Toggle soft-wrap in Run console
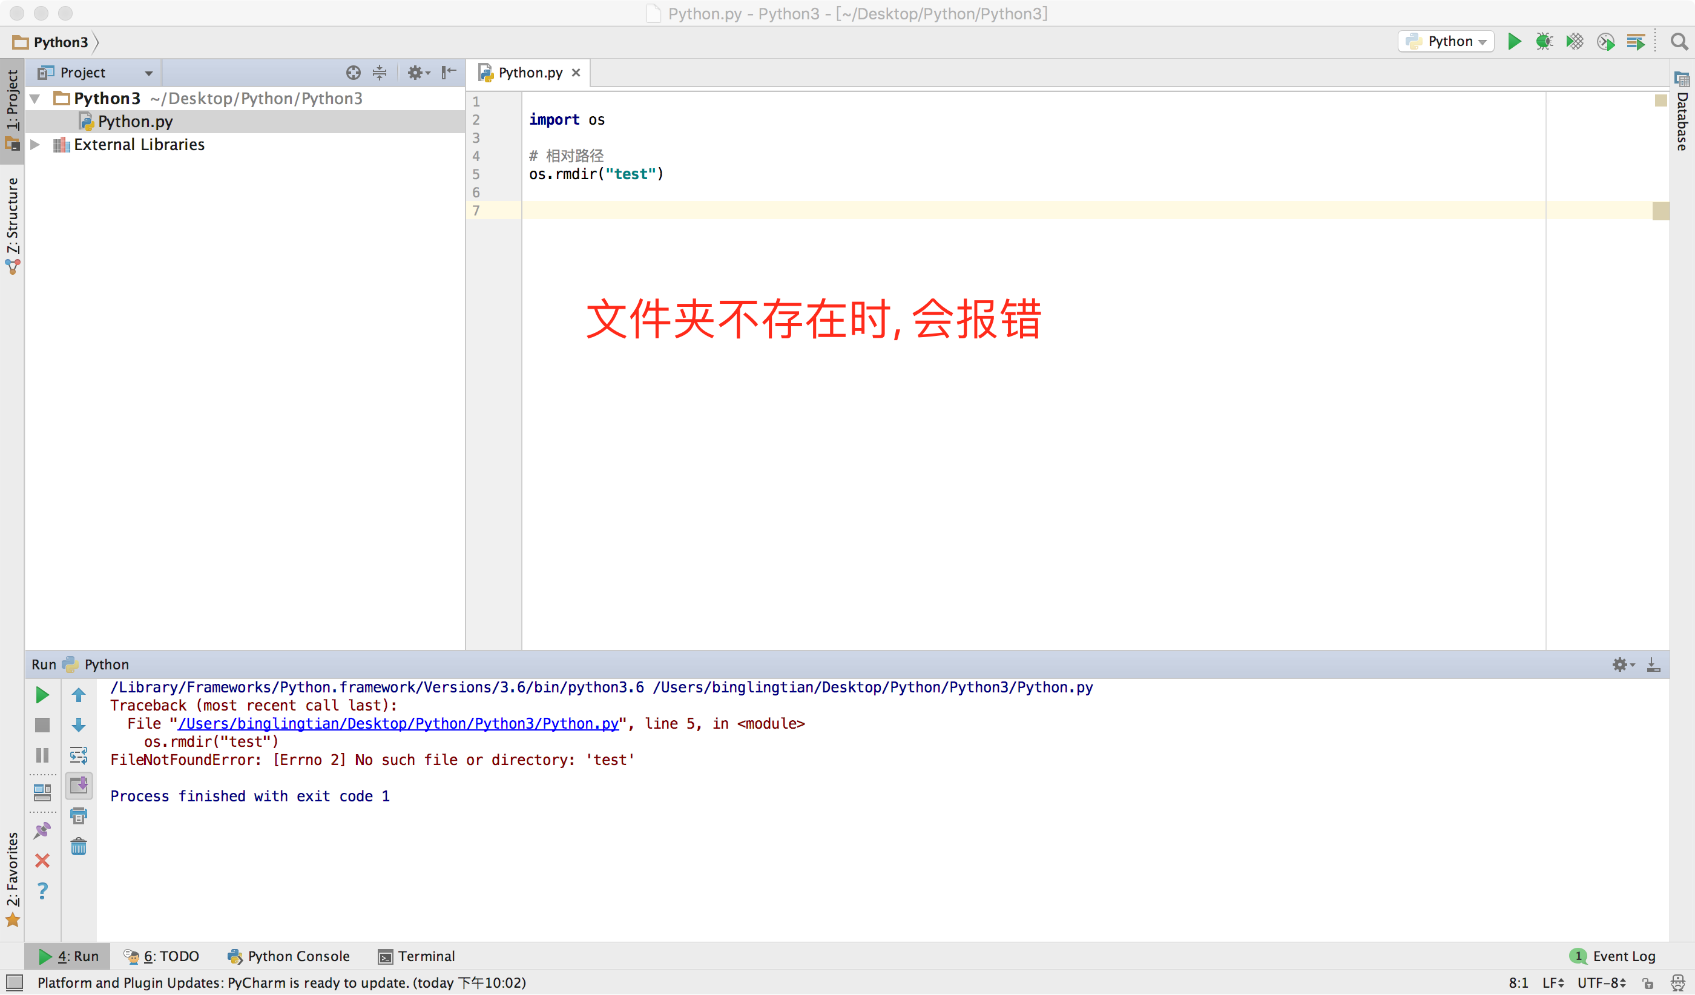The height and width of the screenshot is (995, 1695). pos(79,756)
